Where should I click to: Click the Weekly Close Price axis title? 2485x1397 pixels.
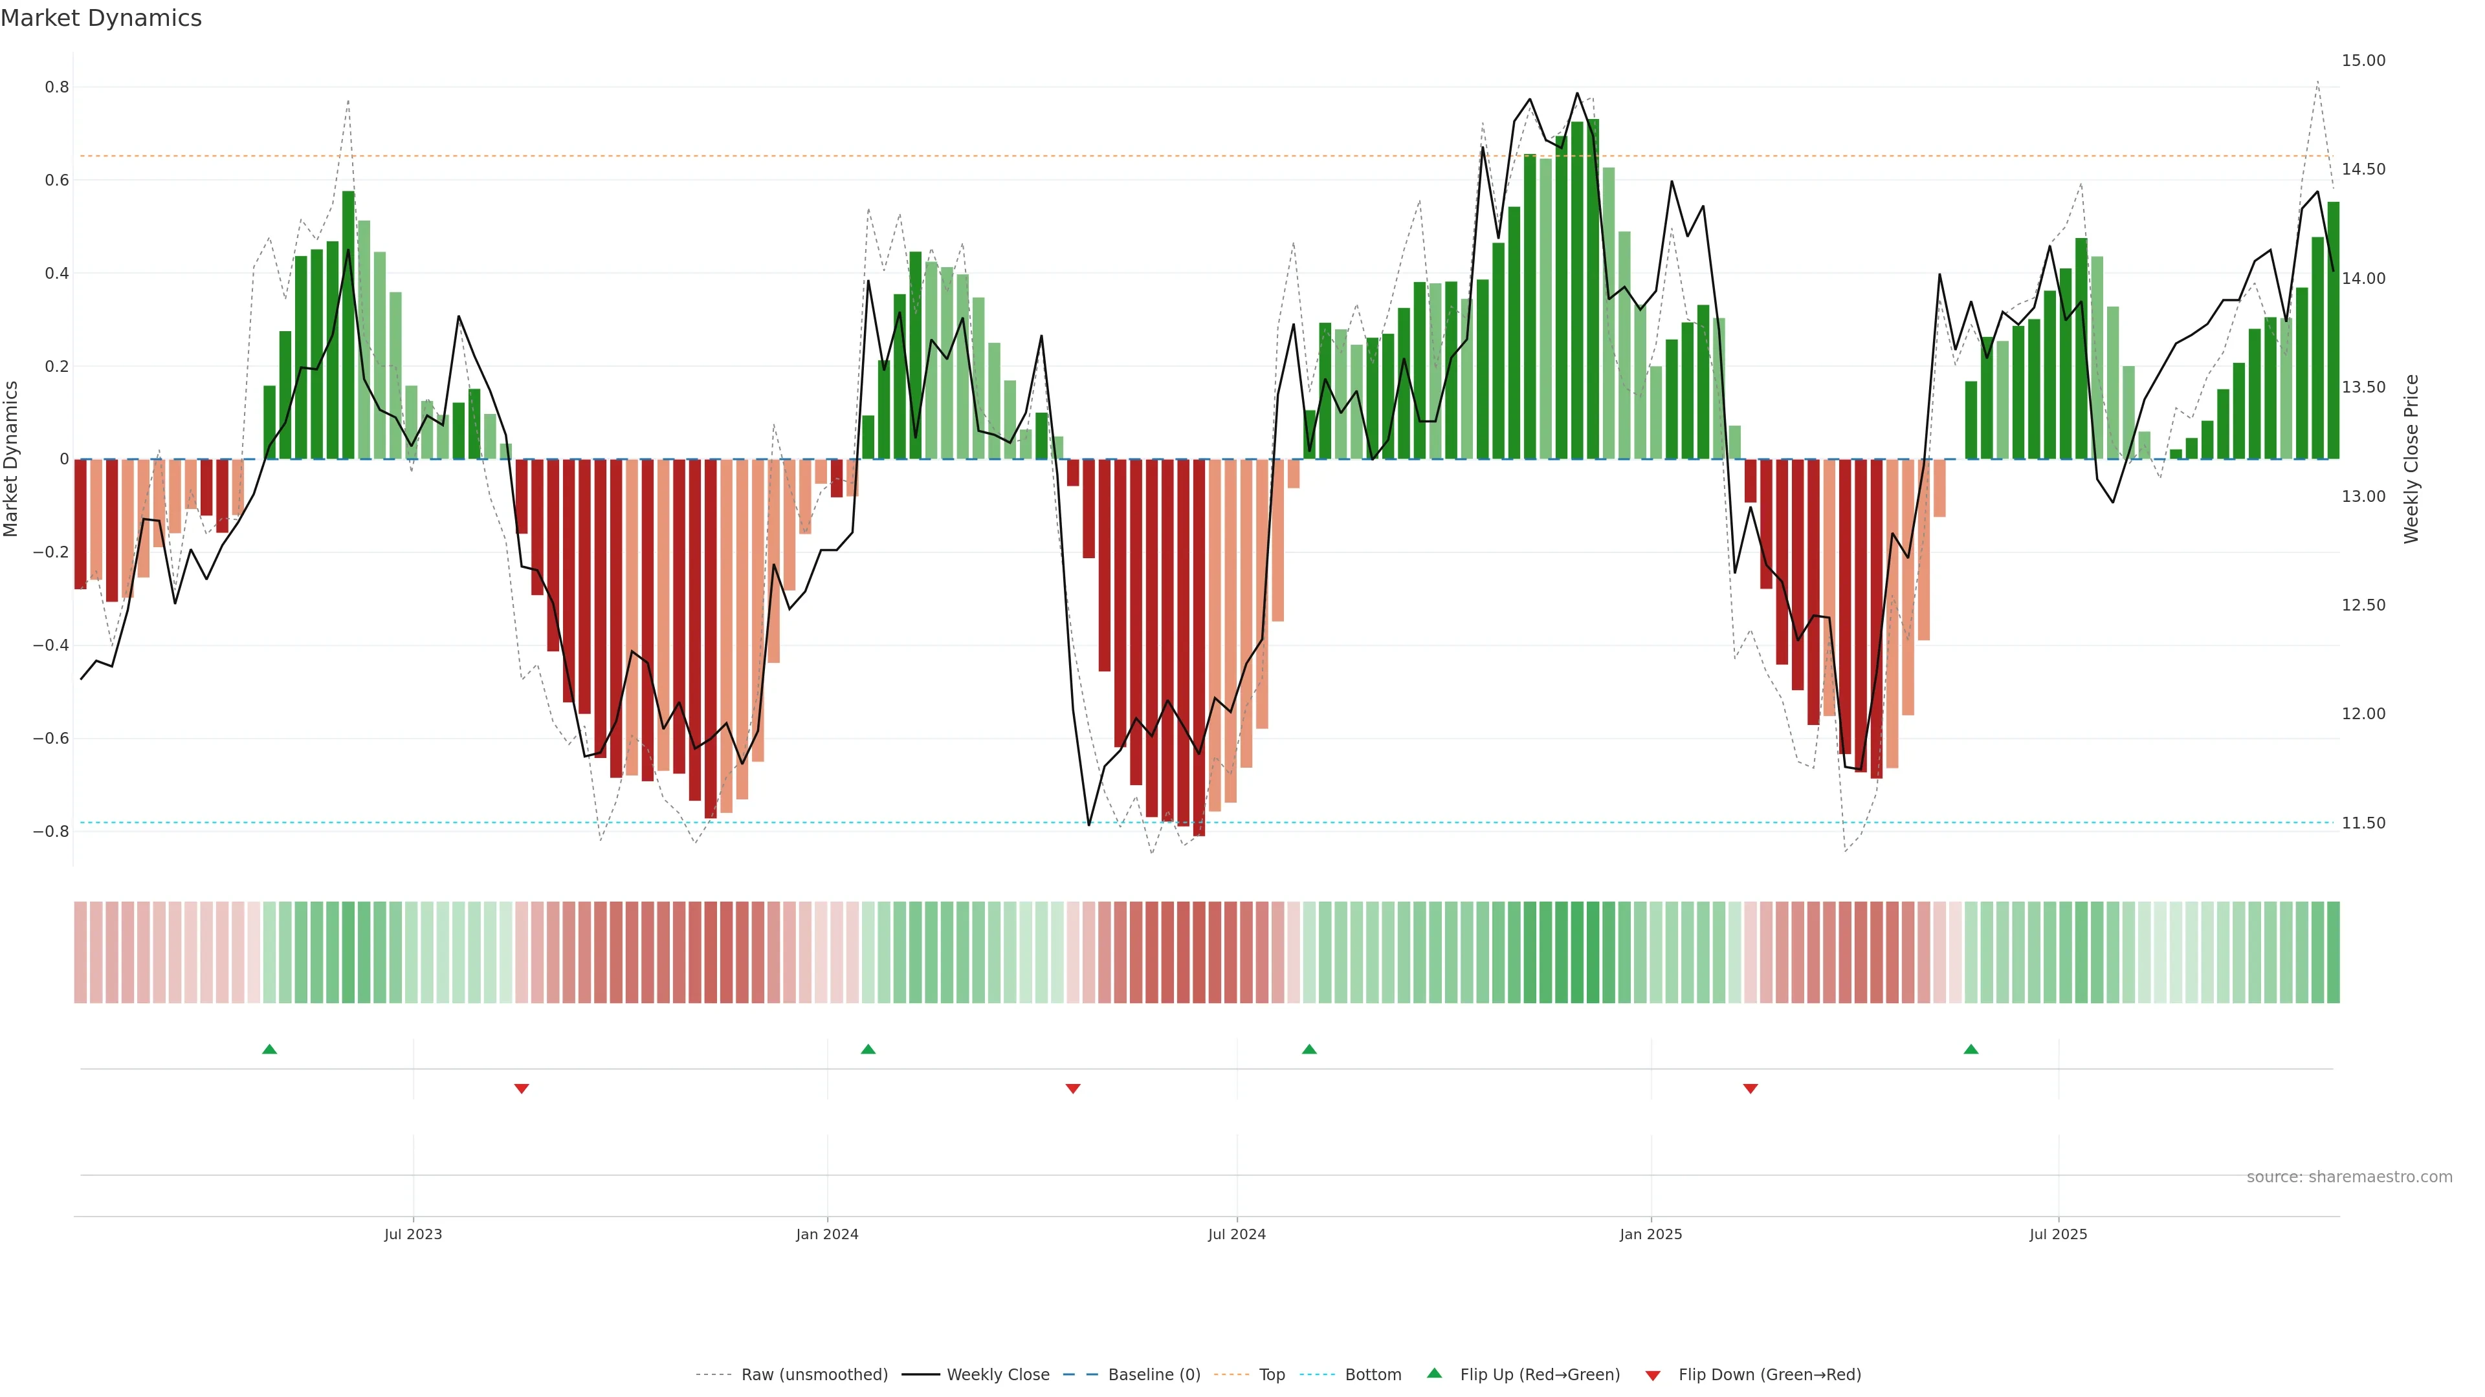[2411, 459]
